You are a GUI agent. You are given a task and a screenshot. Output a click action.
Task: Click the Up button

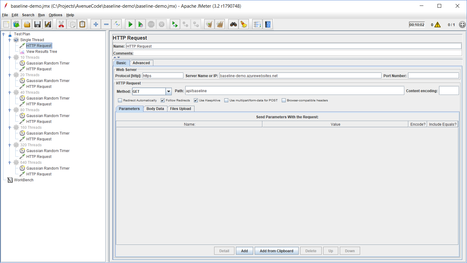click(331, 251)
